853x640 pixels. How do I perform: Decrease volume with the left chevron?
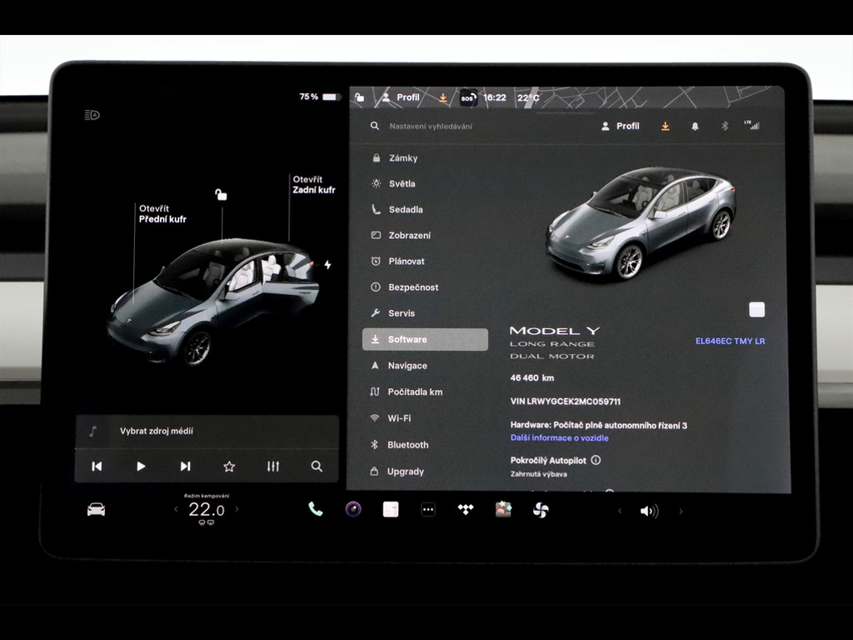620,511
